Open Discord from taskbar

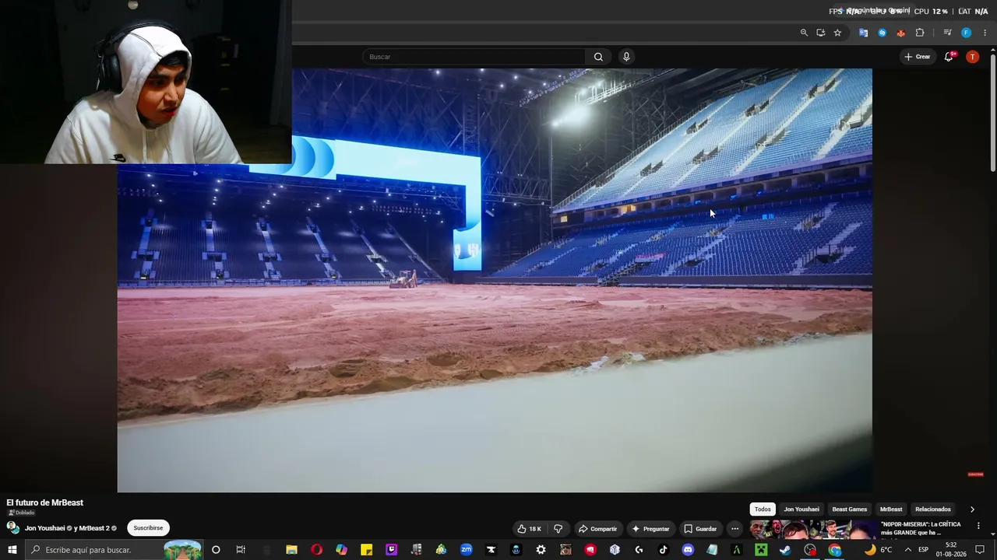coord(688,550)
